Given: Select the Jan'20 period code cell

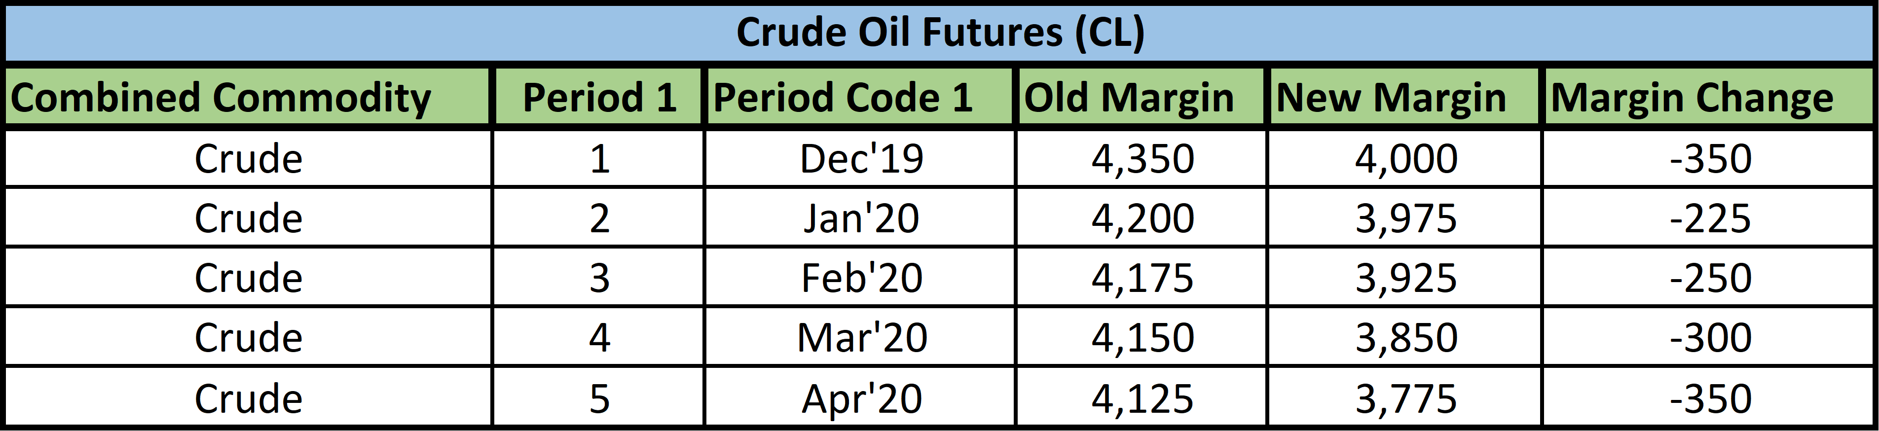Looking at the screenshot, I should click(861, 219).
